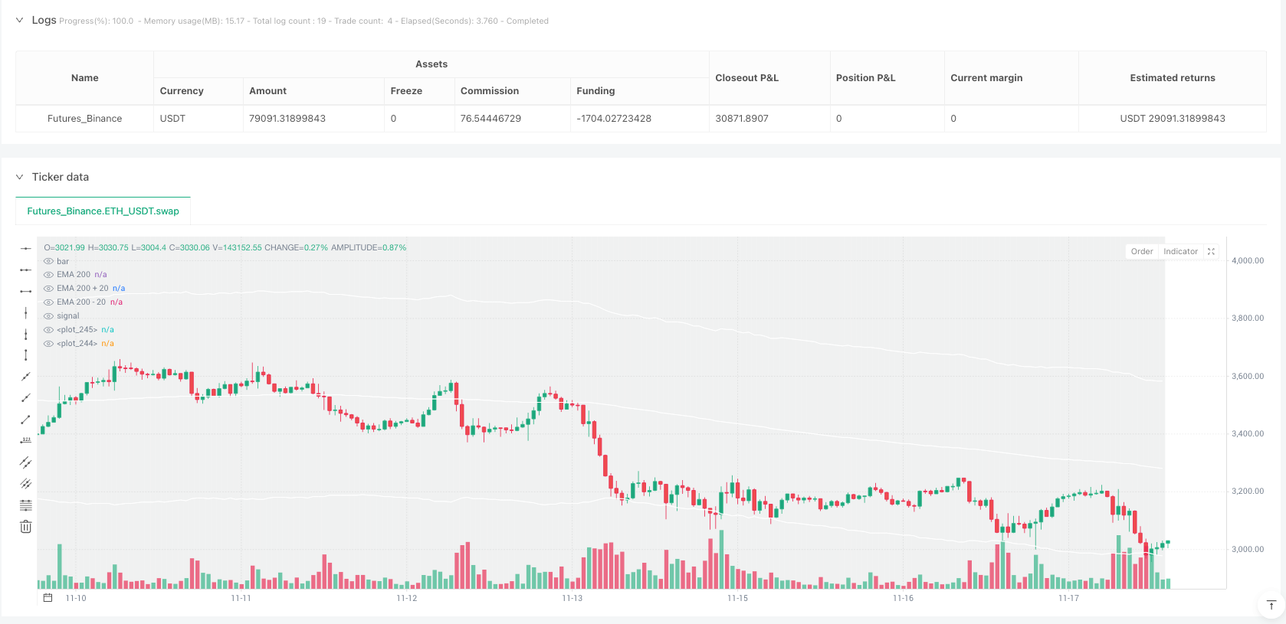Click the Funding column header
Viewport: 1286px width, 624px height.
[640, 91]
